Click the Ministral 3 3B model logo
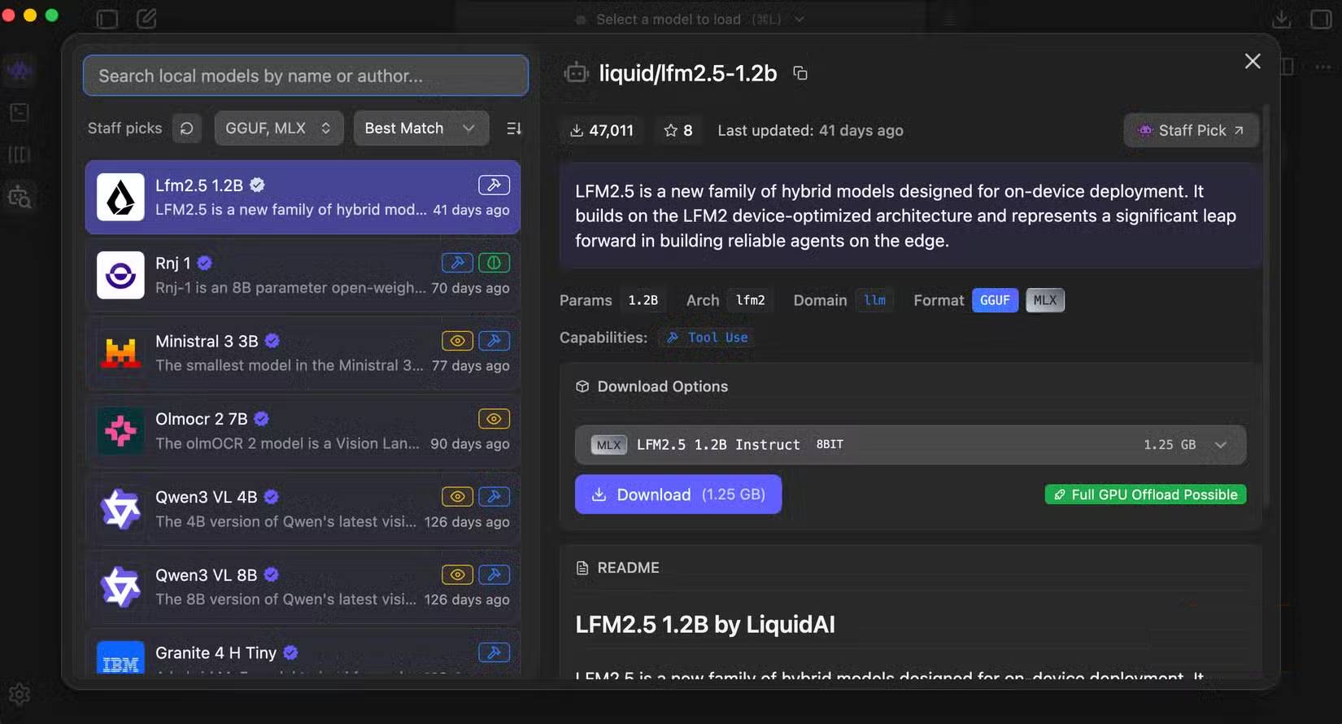The height and width of the screenshot is (724, 1342). [120, 353]
